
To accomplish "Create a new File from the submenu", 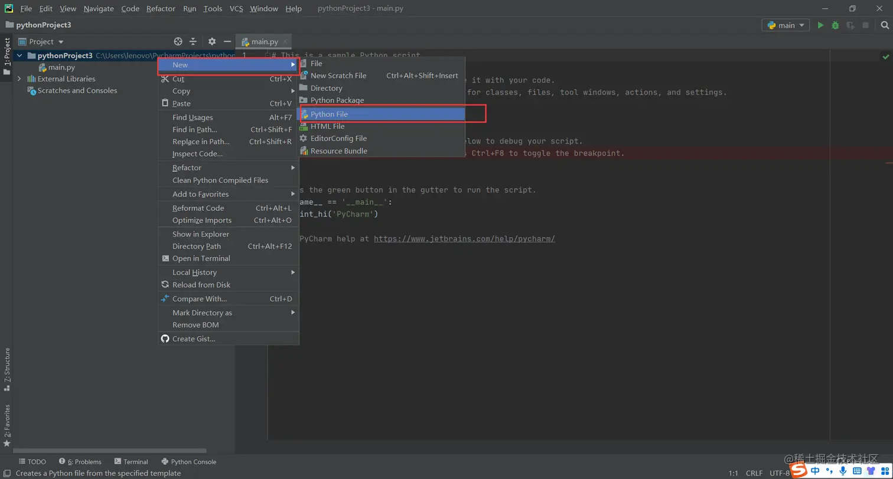I will 381,63.
